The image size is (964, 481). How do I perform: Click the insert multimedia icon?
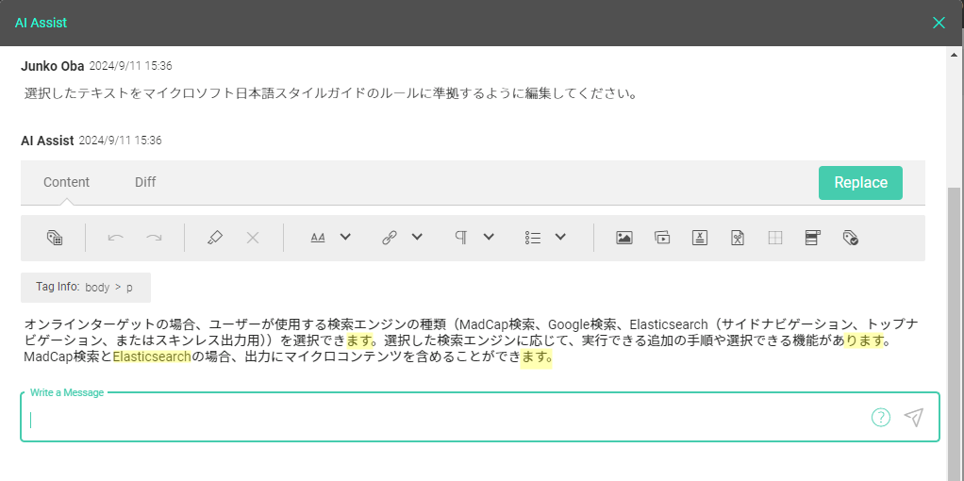click(662, 238)
